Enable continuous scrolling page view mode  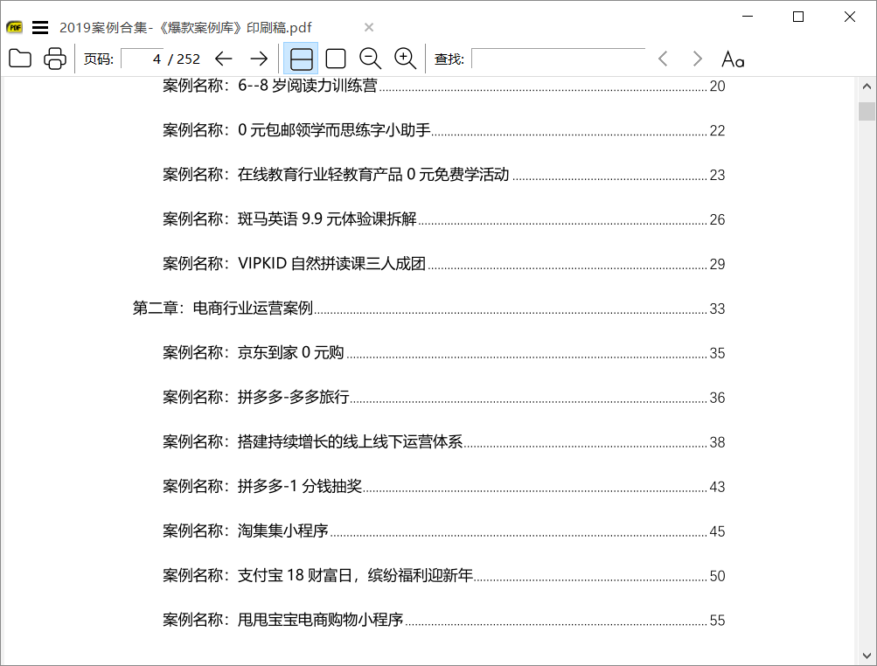tap(300, 58)
